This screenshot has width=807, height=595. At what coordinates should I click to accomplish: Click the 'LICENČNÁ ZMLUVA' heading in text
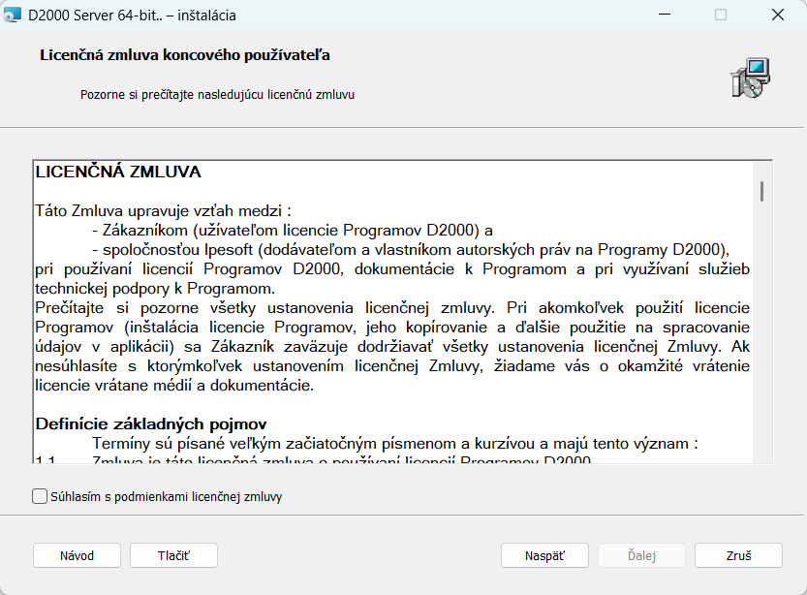(x=118, y=172)
